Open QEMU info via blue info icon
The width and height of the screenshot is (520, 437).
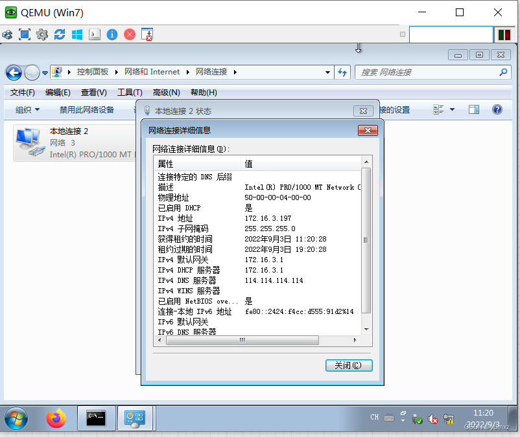tap(112, 34)
